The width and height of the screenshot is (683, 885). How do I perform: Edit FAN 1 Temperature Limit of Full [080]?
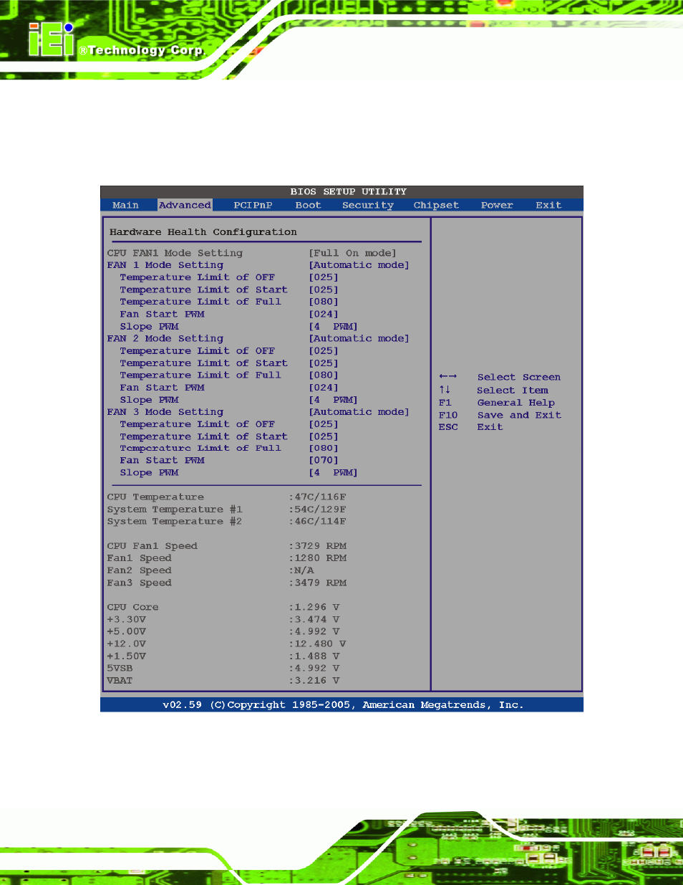(324, 302)
